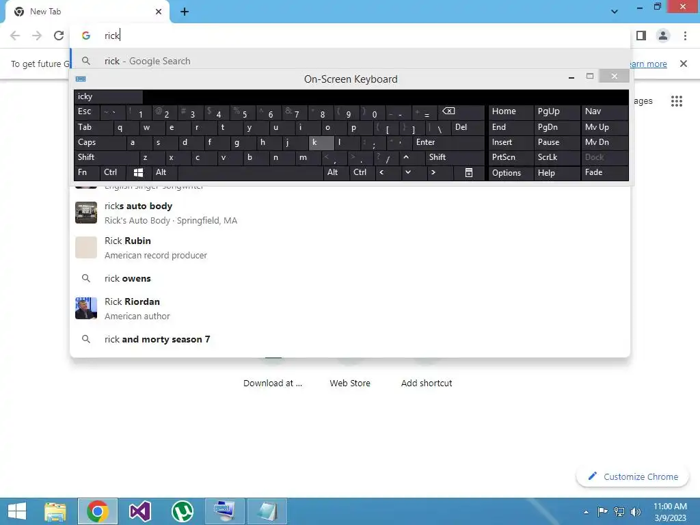Image resolution: width=700 pixels, height=525 pixels.
Task: Click the network tray icon
Action: pyautogui.click(x=619, y=511)
